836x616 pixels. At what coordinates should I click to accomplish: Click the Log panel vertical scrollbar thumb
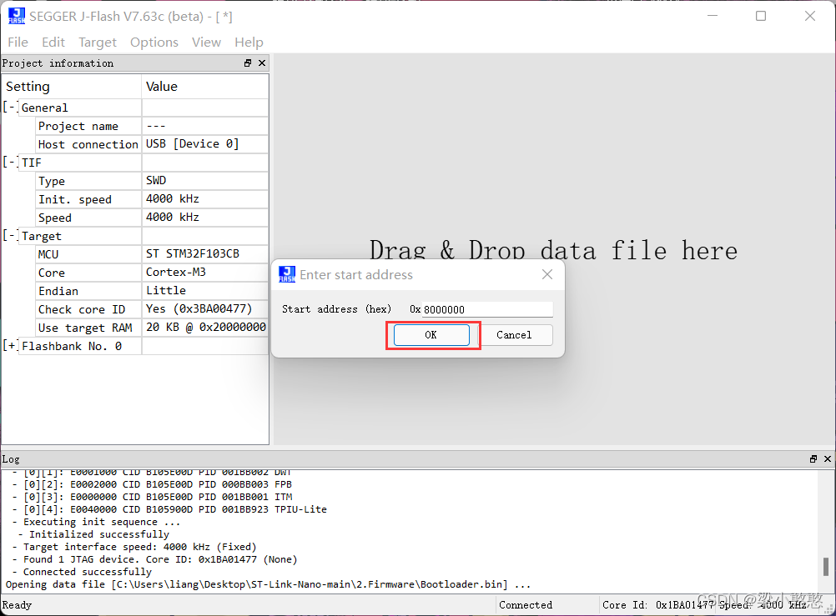click(825, 567)
